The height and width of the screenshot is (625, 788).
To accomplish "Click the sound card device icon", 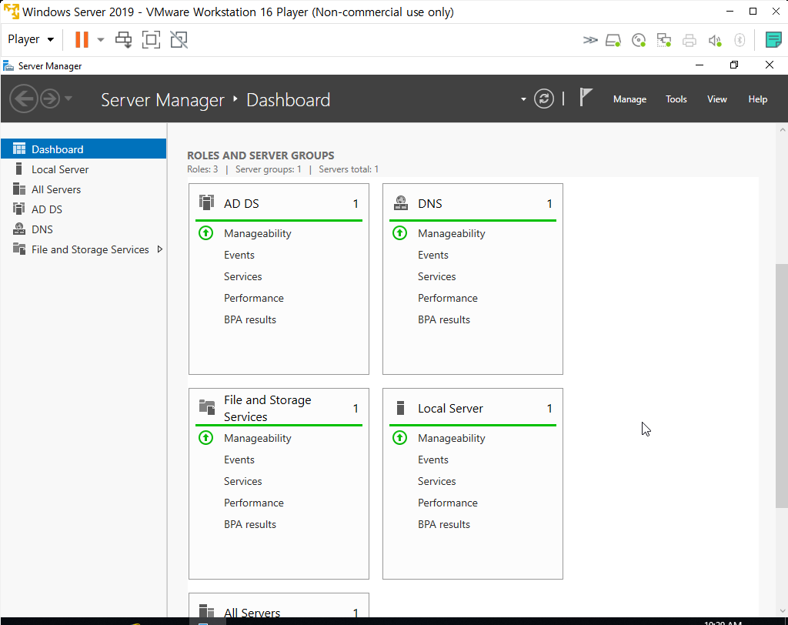I will click(715, 40).
